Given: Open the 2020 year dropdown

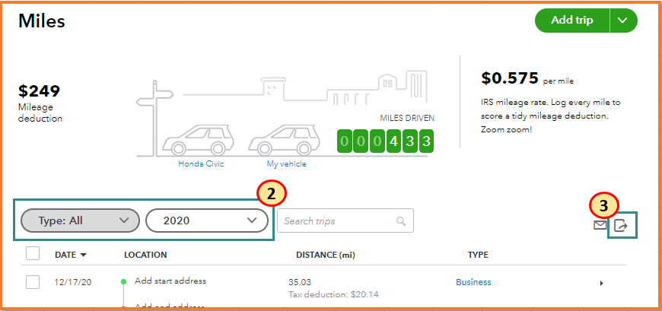Looking at the screenshot, I should 206,221.
